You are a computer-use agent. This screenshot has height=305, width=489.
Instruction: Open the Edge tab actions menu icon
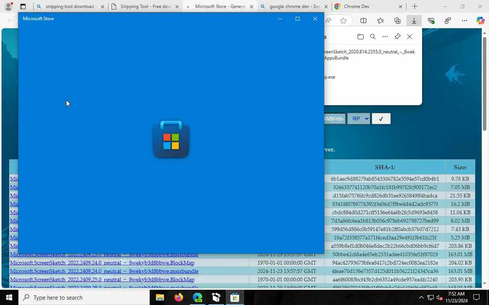point(23,6)
